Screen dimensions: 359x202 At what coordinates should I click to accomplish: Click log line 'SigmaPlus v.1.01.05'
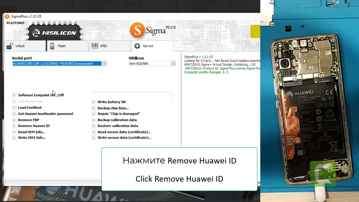(199, 57)
